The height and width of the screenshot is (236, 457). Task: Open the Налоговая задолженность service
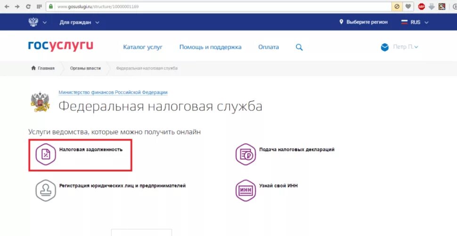(x=90, y=149)
